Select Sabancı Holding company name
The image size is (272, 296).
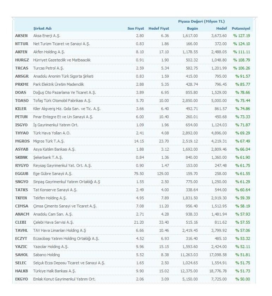click(47, 255)
